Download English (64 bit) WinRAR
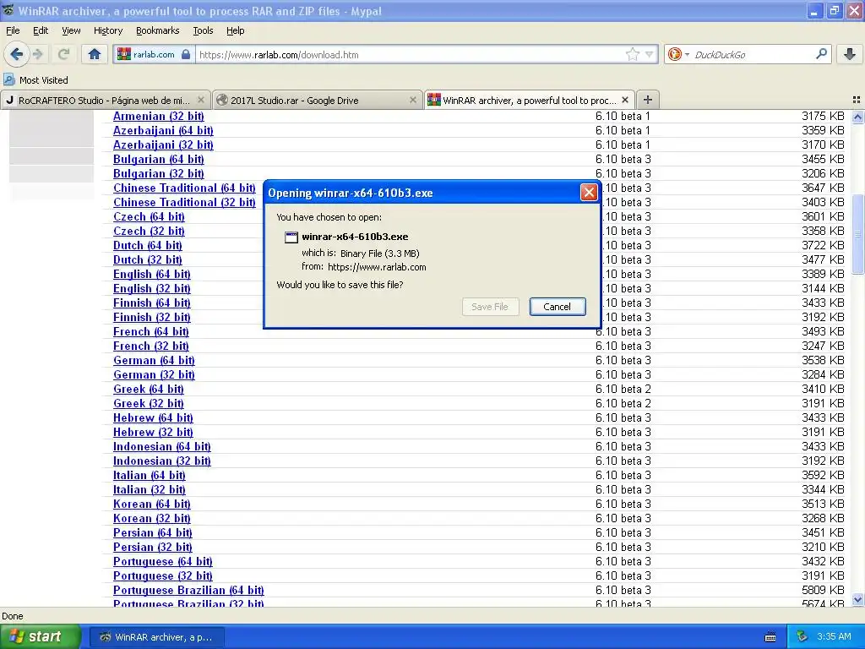Screen dimensions: 865x649 tap(152, 275)
